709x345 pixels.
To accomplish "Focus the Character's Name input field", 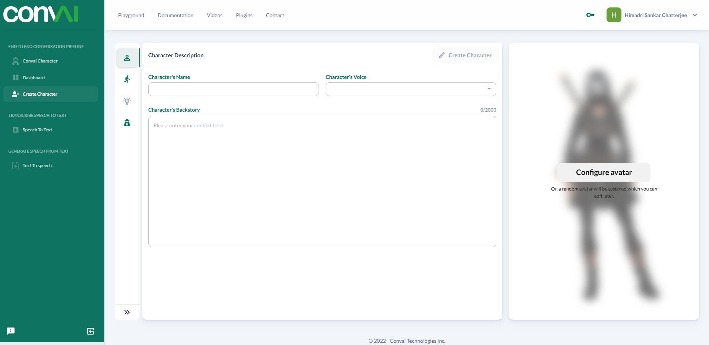I will click(x=234, y=89).
